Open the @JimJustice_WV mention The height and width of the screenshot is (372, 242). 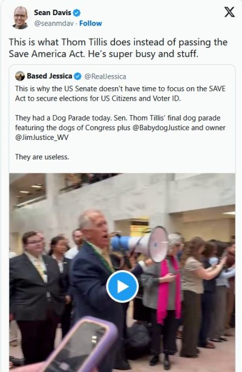pos(42,138)
